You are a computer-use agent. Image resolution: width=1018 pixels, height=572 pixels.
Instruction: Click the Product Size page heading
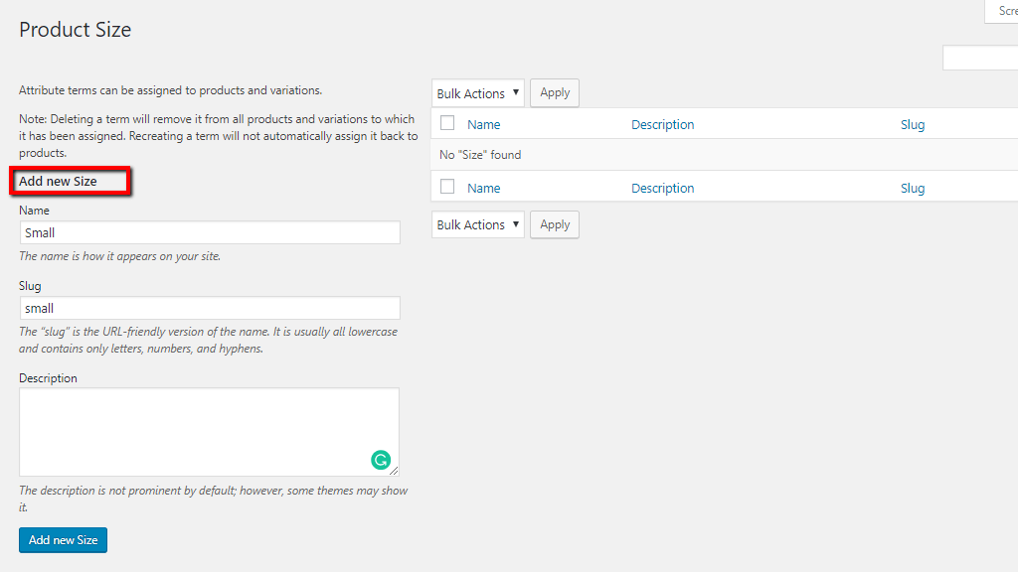(x=76, y=29)
